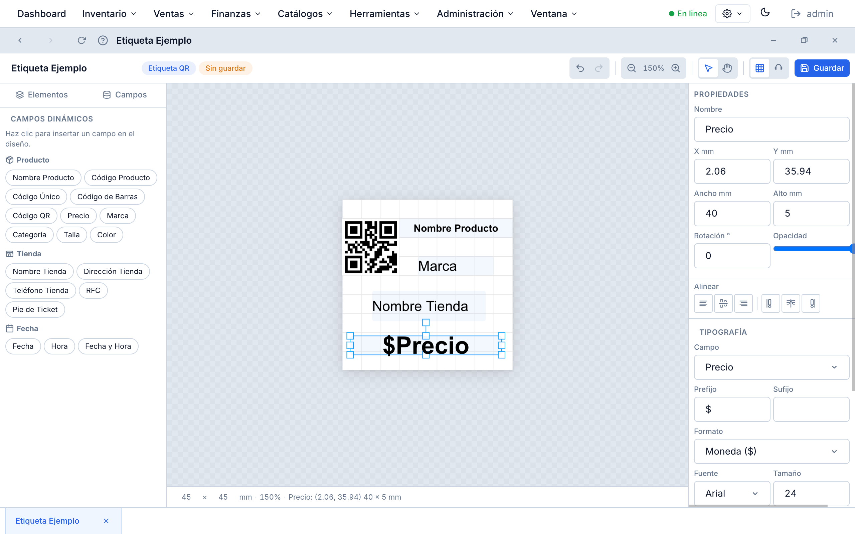Undo the last change
The height and width of the screenshot is (534, 855).
click(580, 68)
